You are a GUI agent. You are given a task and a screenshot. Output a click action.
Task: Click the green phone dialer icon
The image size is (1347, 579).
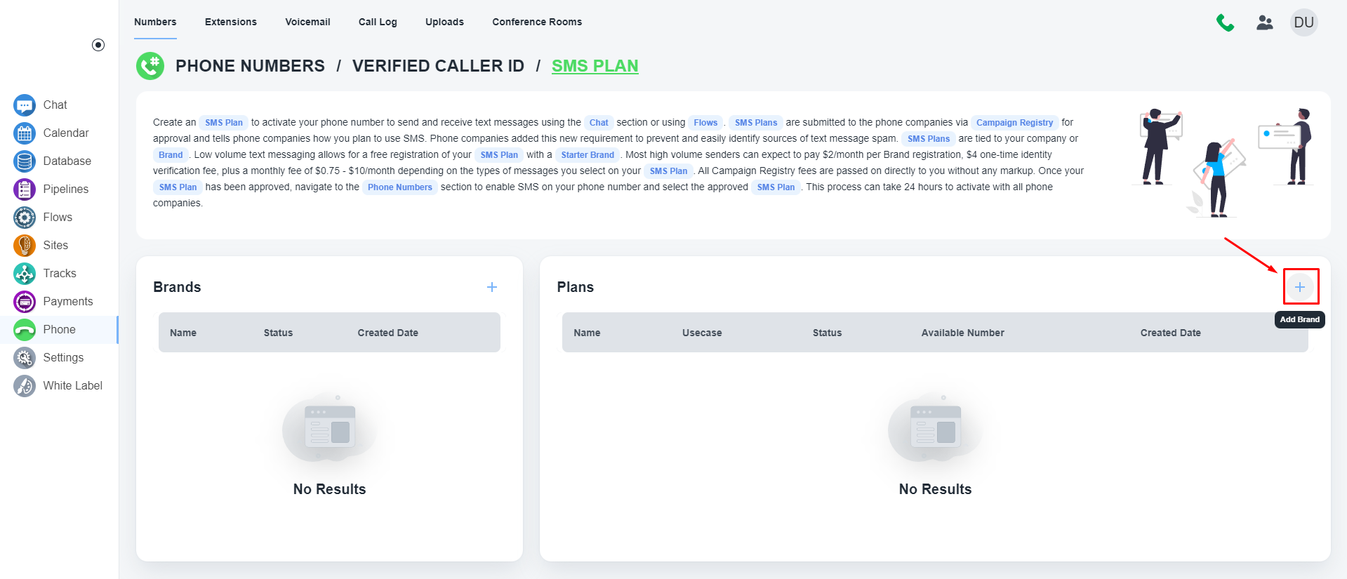tap(1225, 22)
